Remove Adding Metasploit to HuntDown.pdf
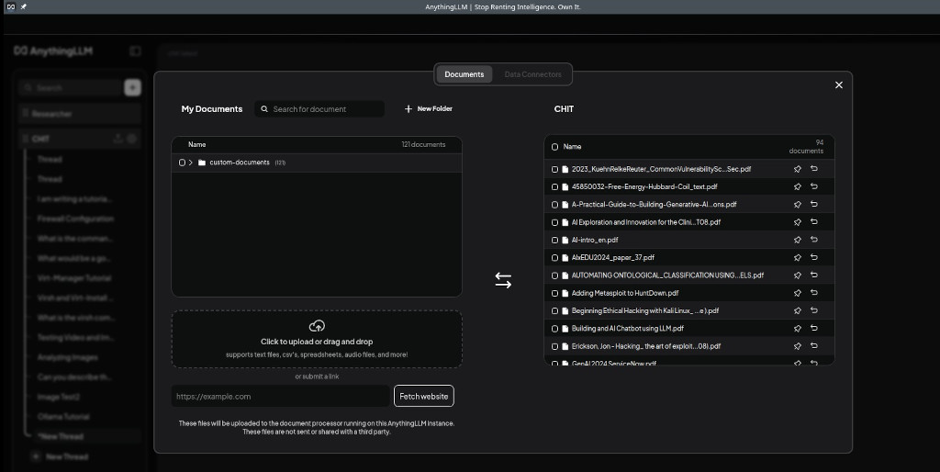 (814, 293)
